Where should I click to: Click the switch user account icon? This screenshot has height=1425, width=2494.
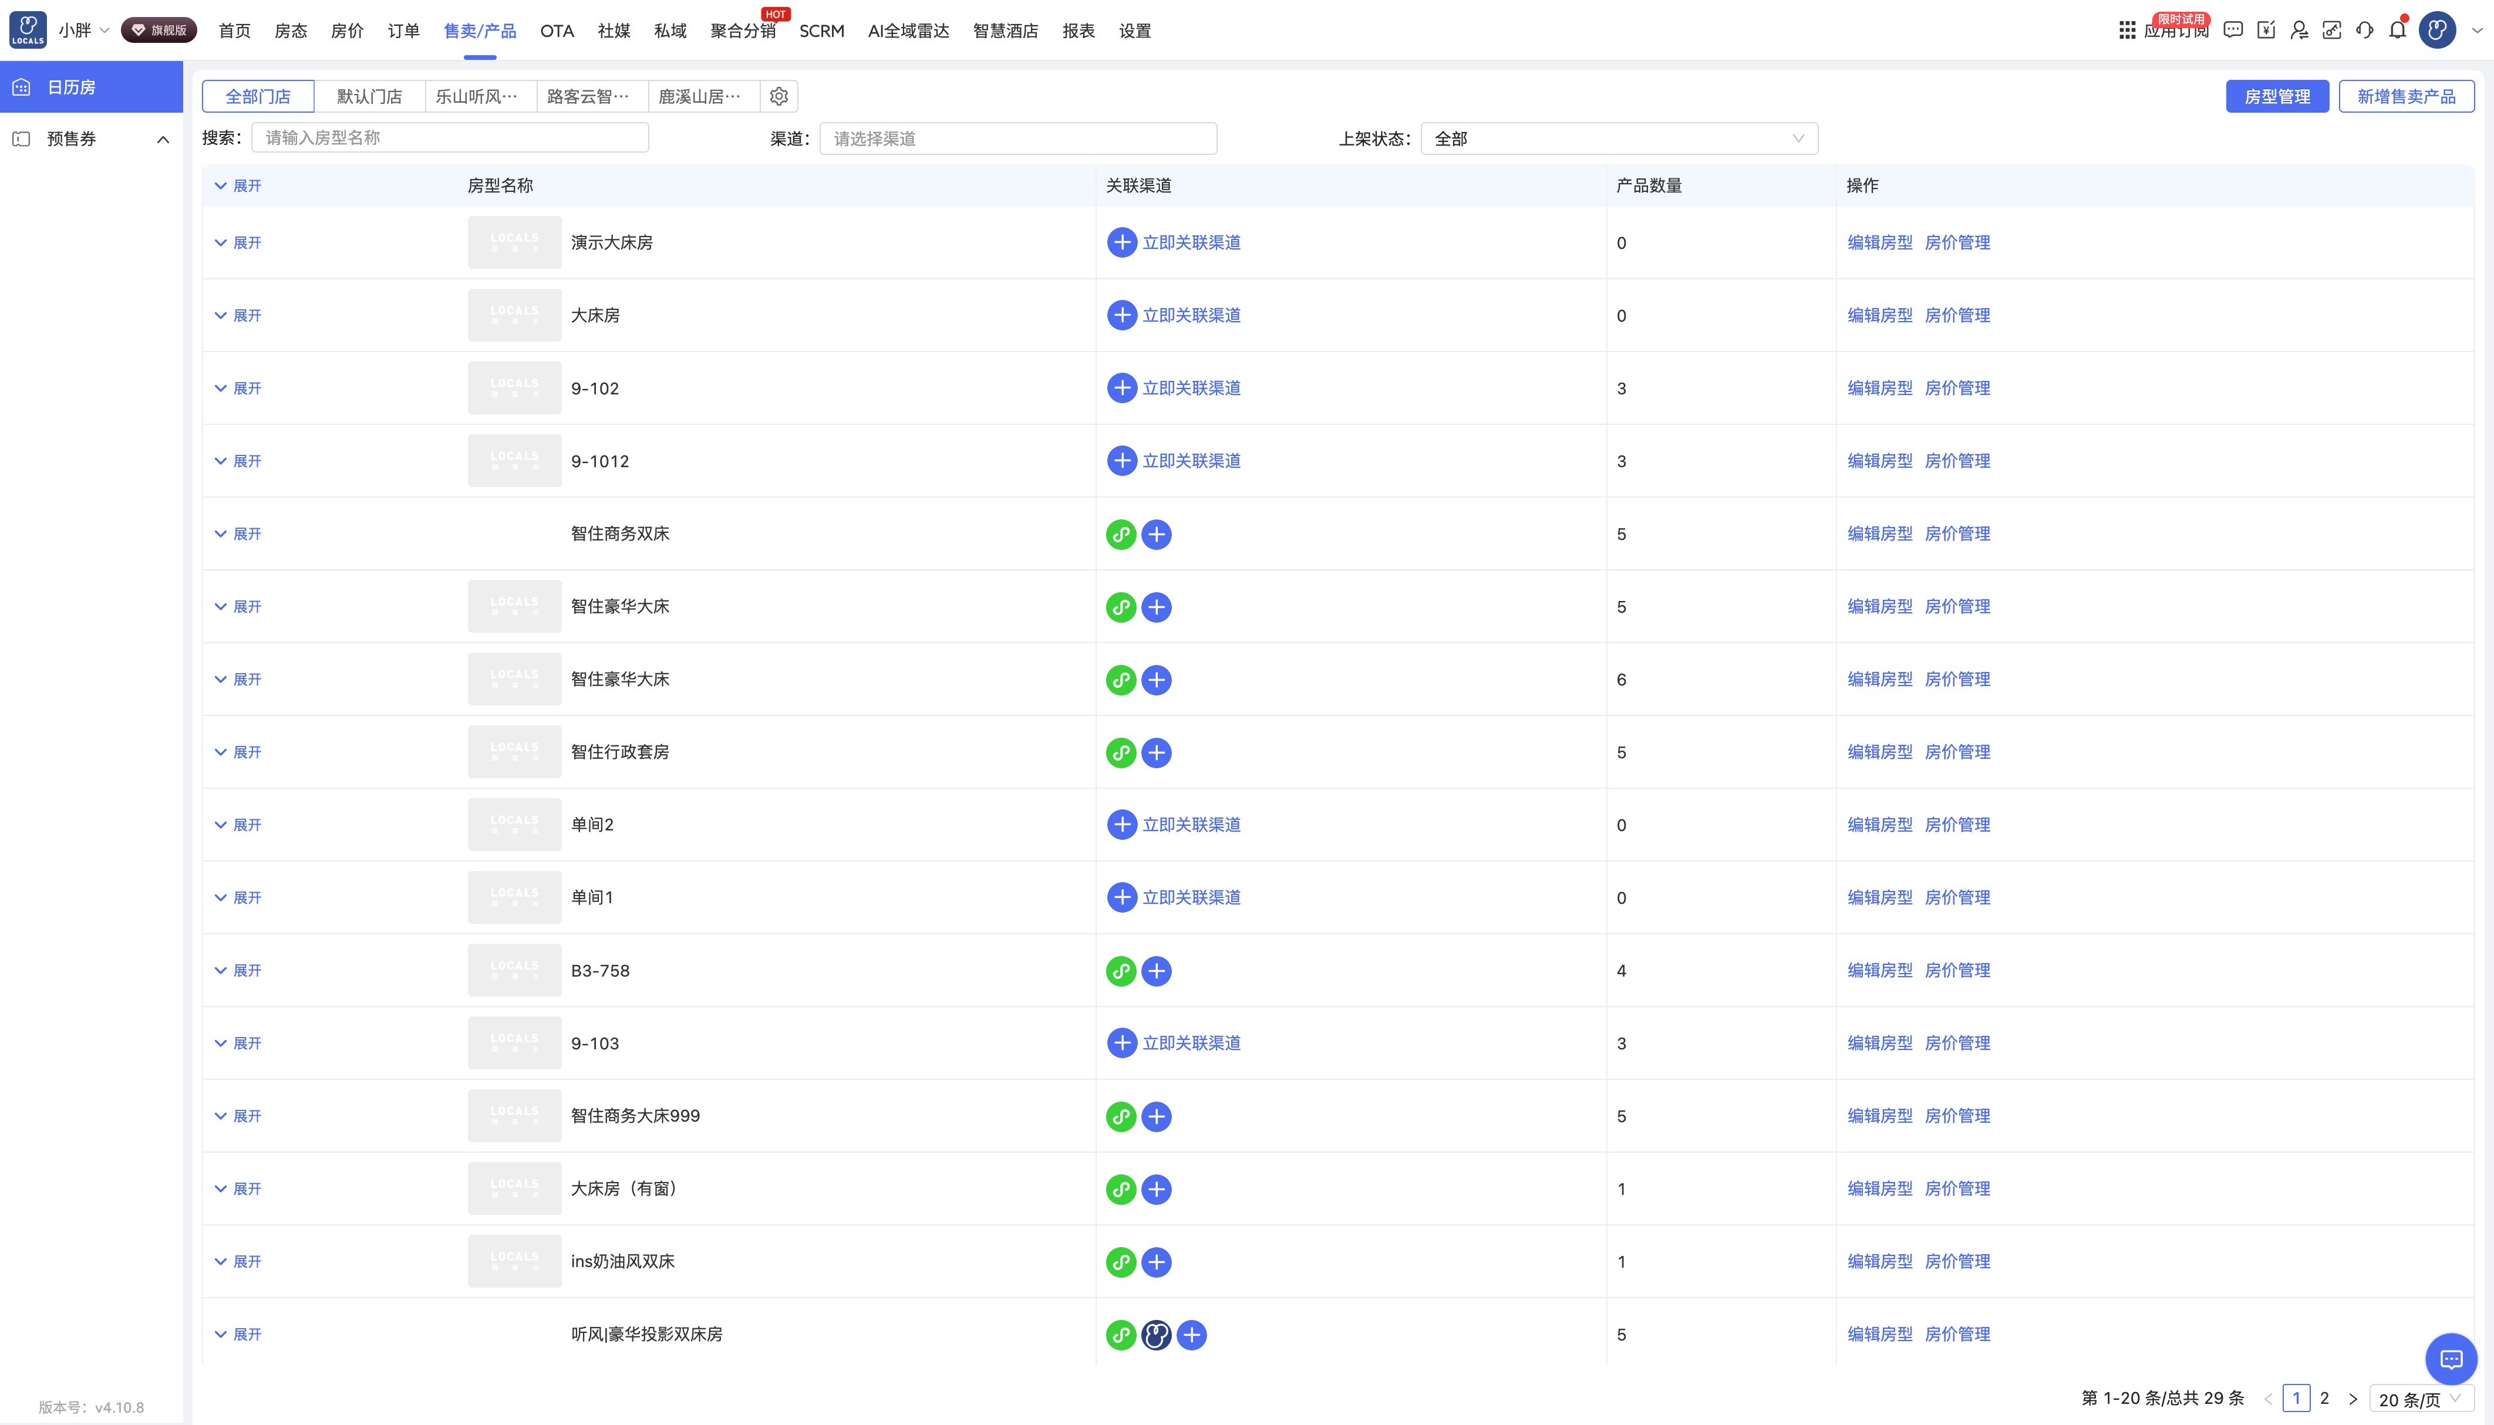point(2299,31)
